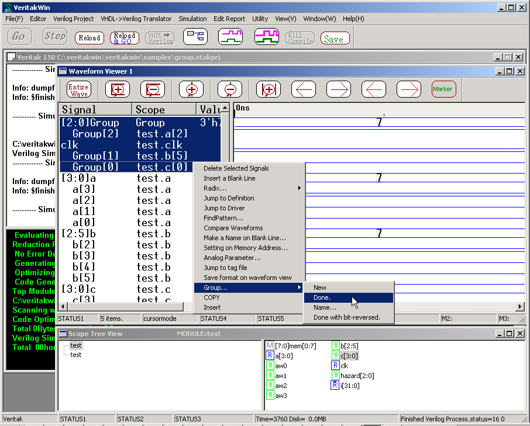Select the second test node in Scope Tree
The width and height of the screenshot is (530, 426).
point(75,355)
